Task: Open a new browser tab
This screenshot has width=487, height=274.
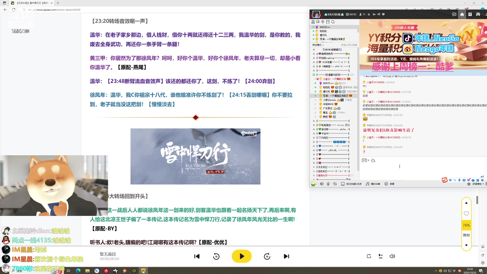Action: click(x=58, y=3)
